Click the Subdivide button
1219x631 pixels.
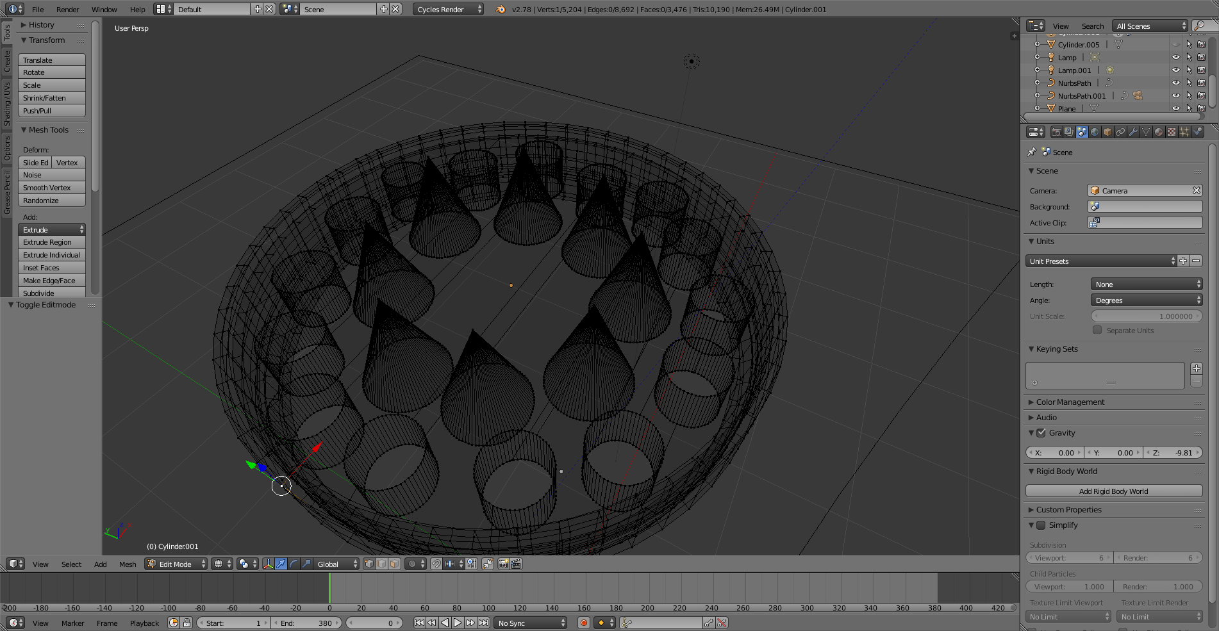tap(52, 293)
